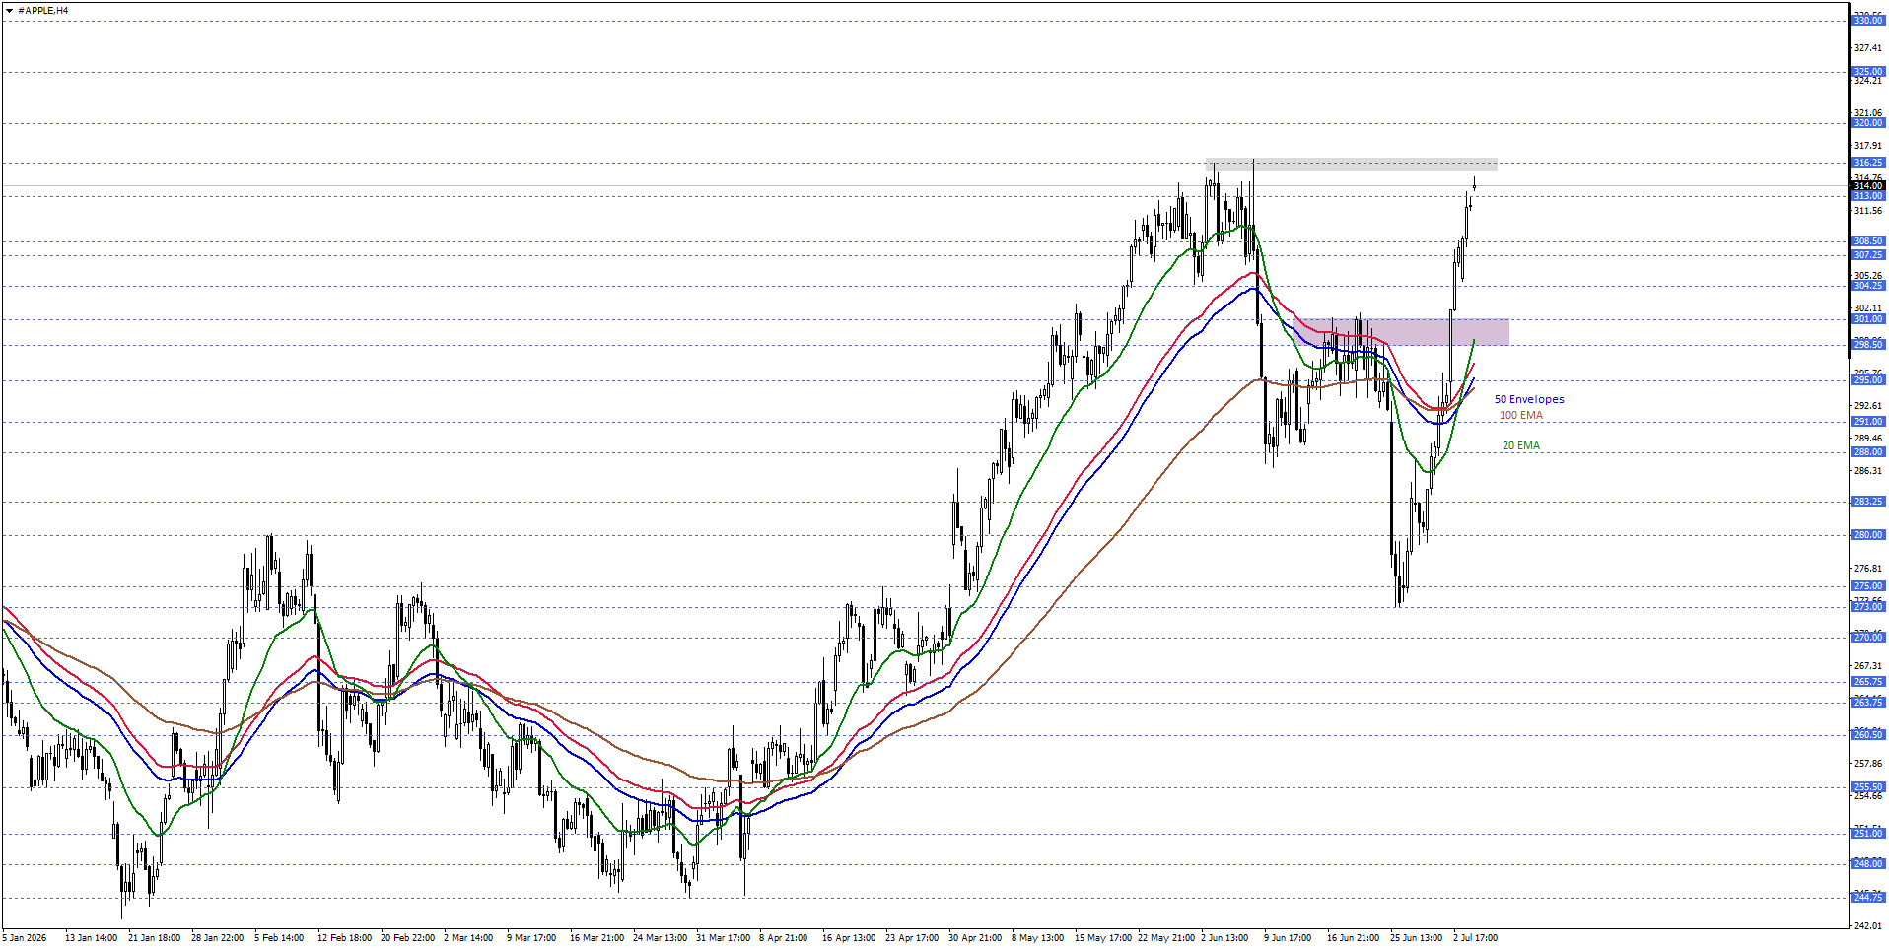The height and width of the screenshot is (949, 1889).
Task: Click the 248.00 price level tag
Action: pos(1868,863)
